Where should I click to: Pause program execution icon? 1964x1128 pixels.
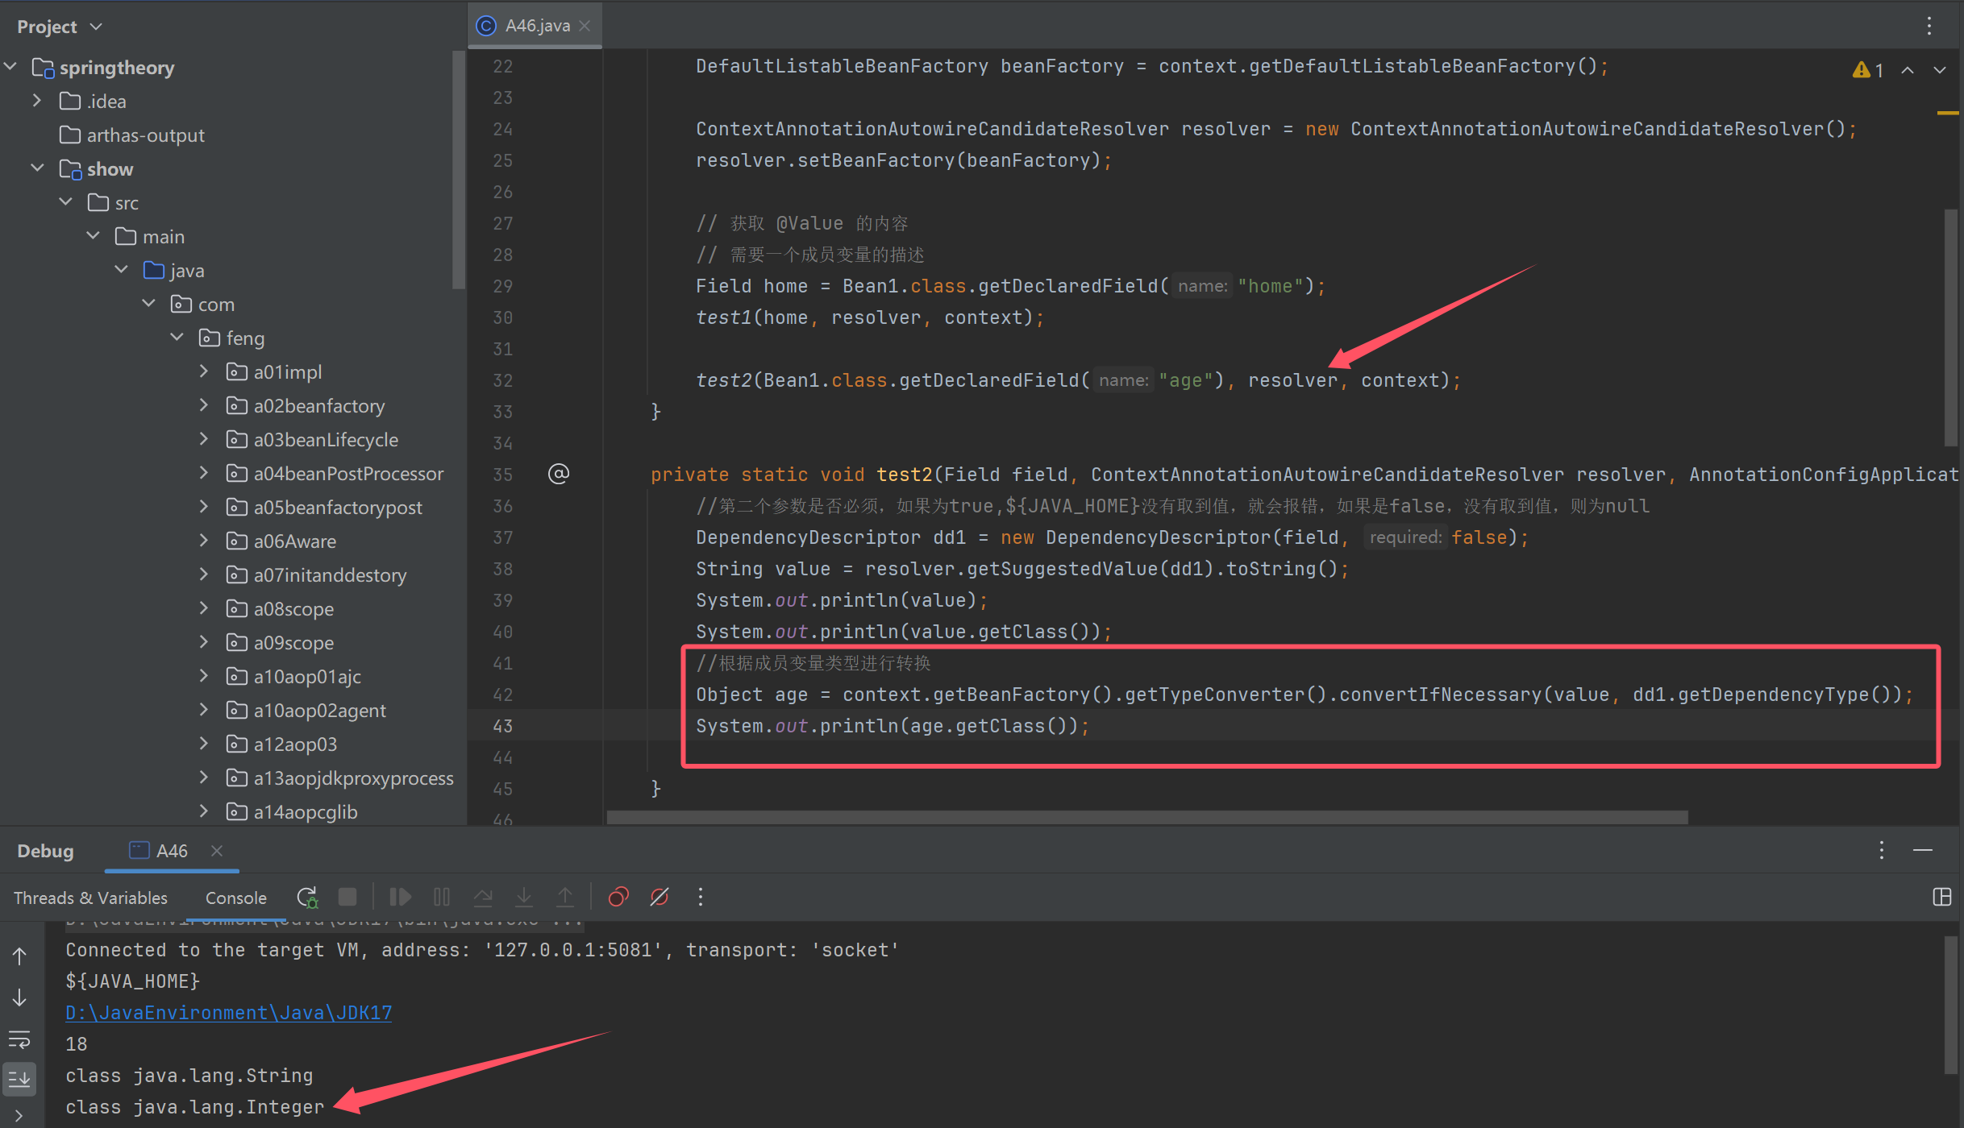point(442,897)
